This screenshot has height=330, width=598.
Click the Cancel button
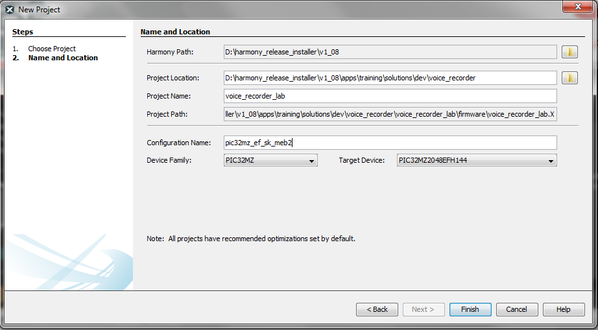(x=516, y=309)
